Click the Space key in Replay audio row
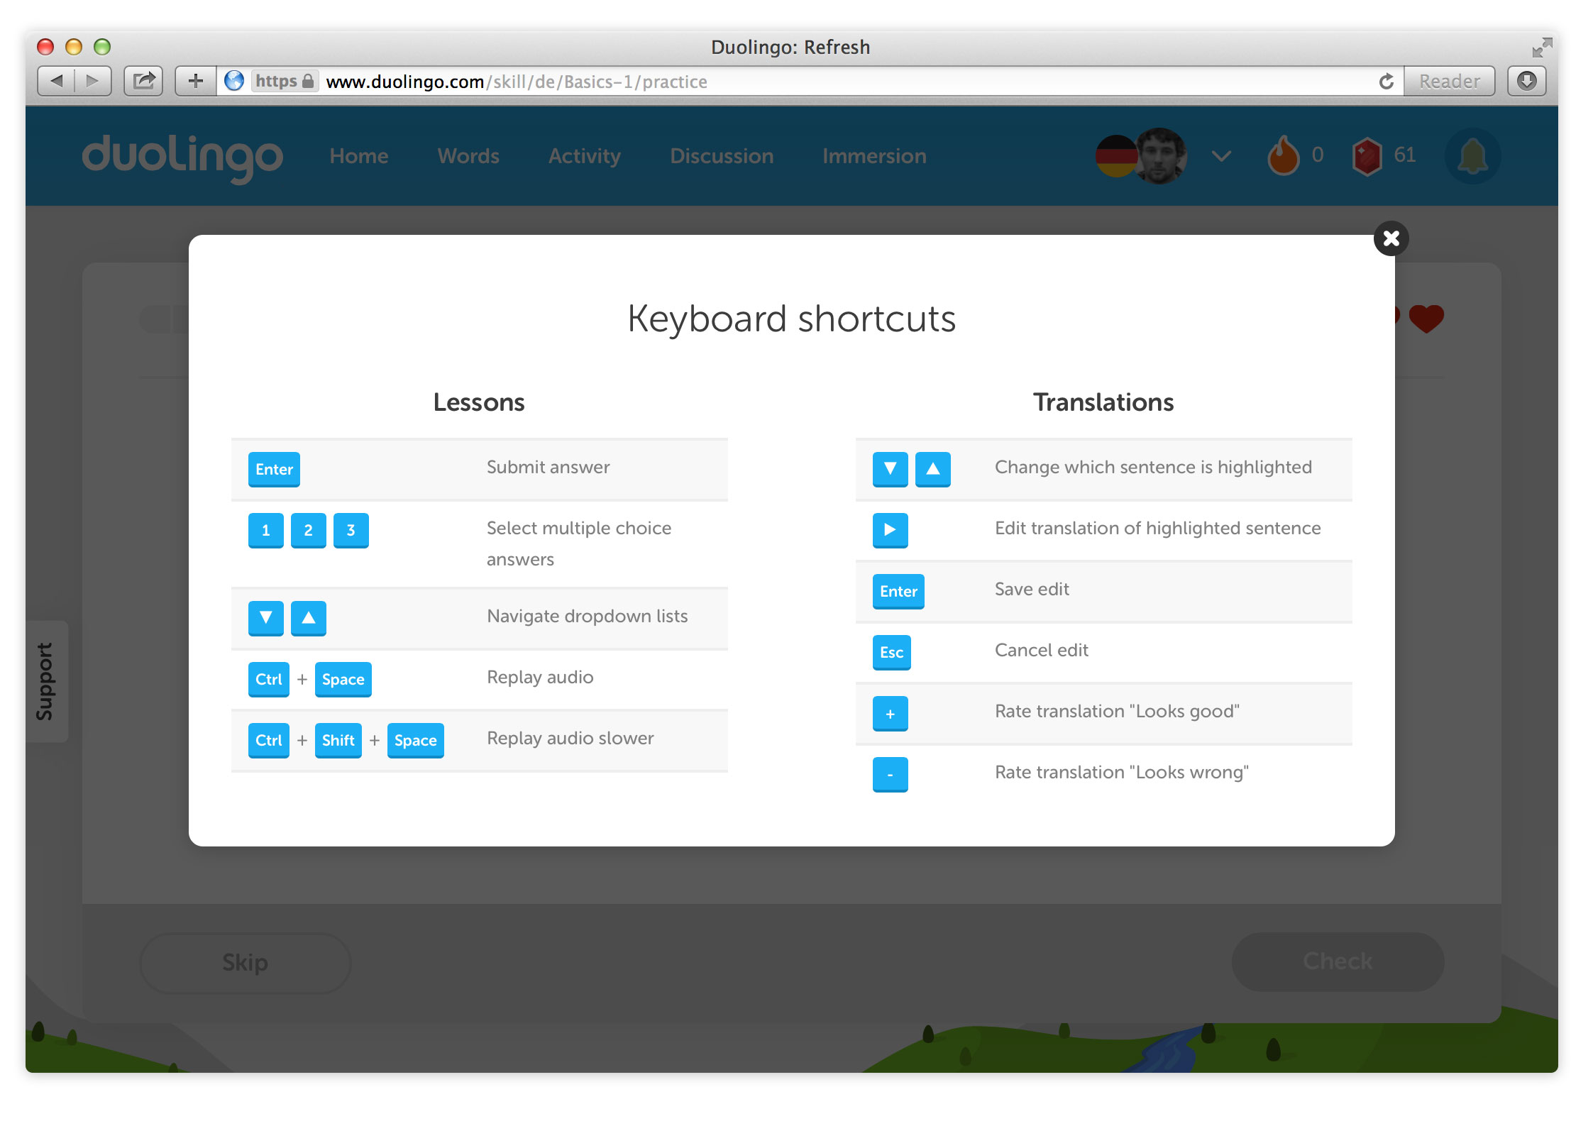Screen dimensions: 1593x1126 pos(343,680)
